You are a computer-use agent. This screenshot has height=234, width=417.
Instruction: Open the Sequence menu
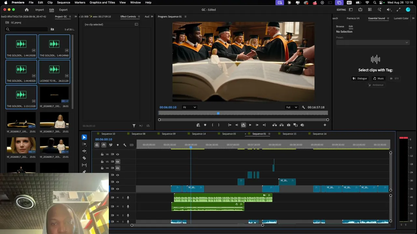click(x=64, y=2)
